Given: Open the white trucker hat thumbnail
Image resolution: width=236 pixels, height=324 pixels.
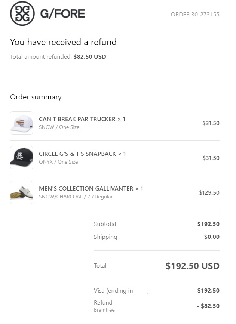Looking at the screenshot, I should 22,123.
